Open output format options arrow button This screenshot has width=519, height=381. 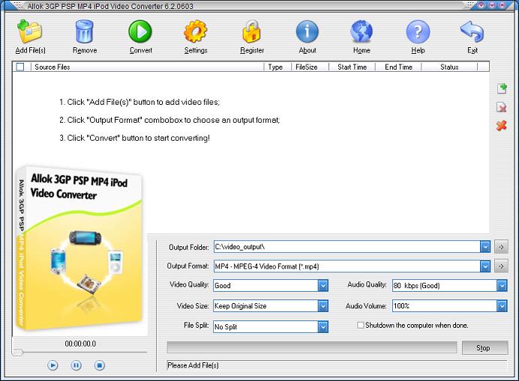tap(501, 266)
